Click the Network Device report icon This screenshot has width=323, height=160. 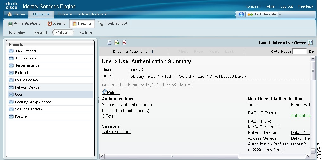[x=11, y=87]
